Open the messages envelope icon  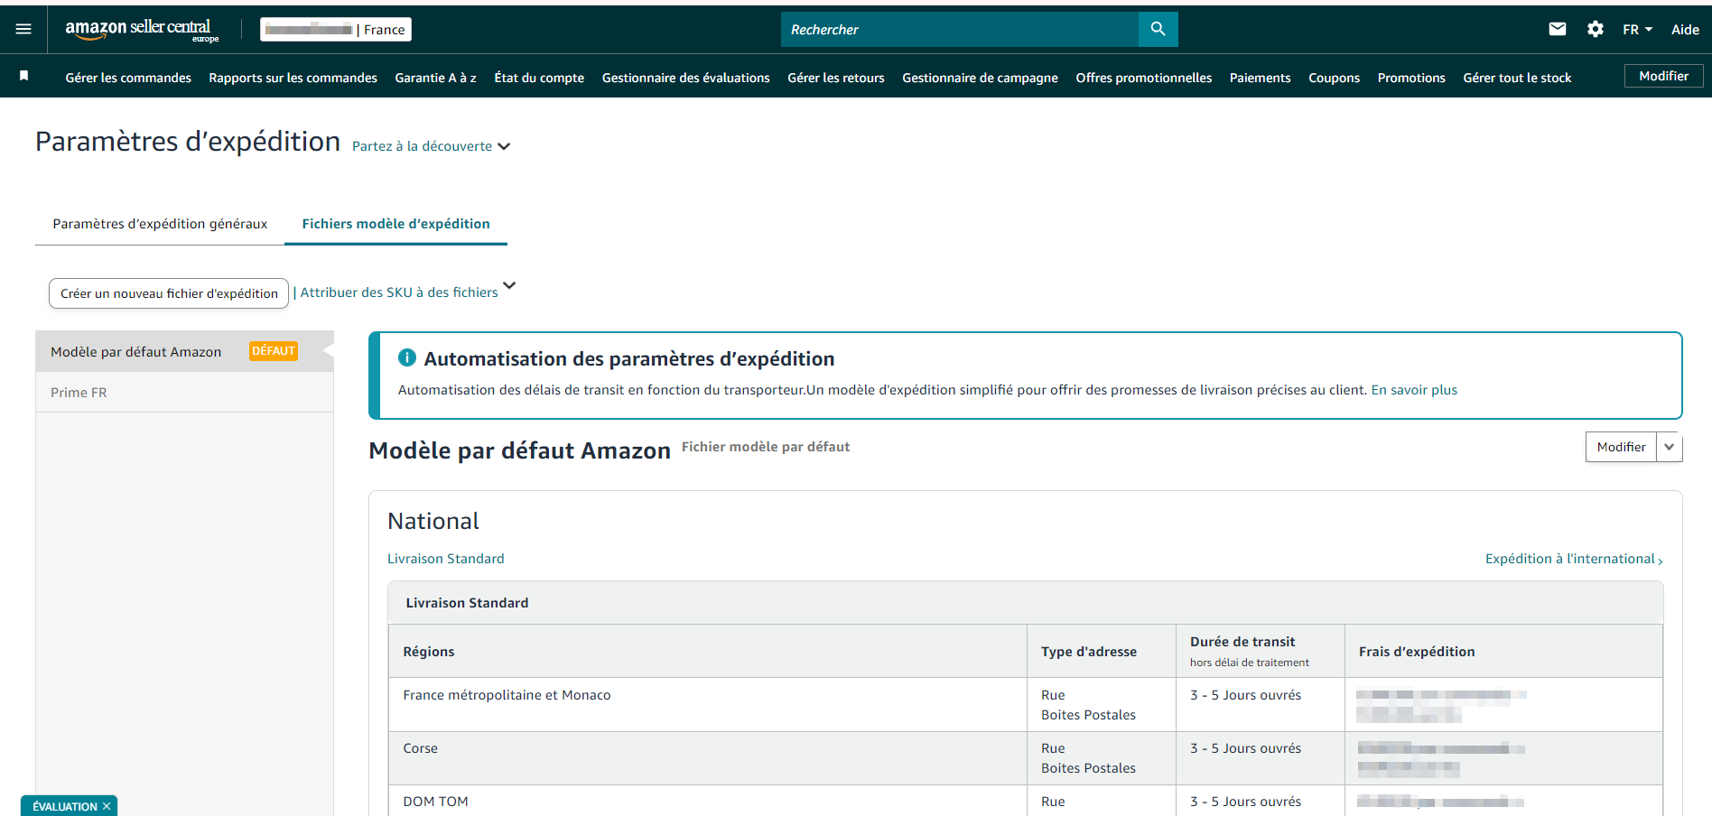coord(1557,30)
